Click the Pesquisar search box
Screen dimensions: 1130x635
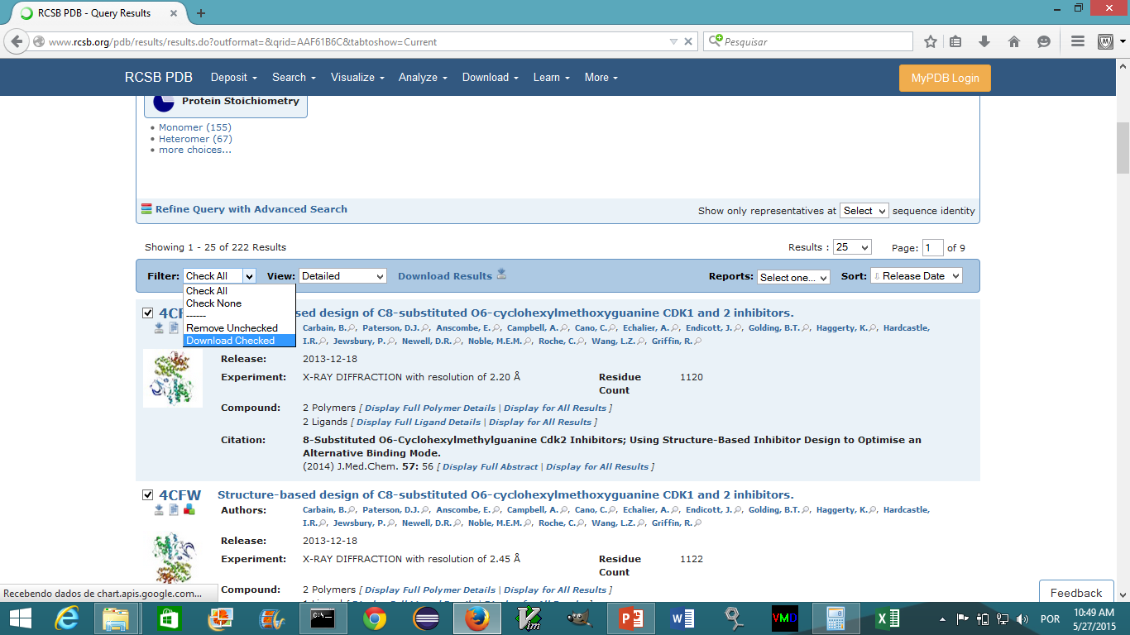point(808,41)
